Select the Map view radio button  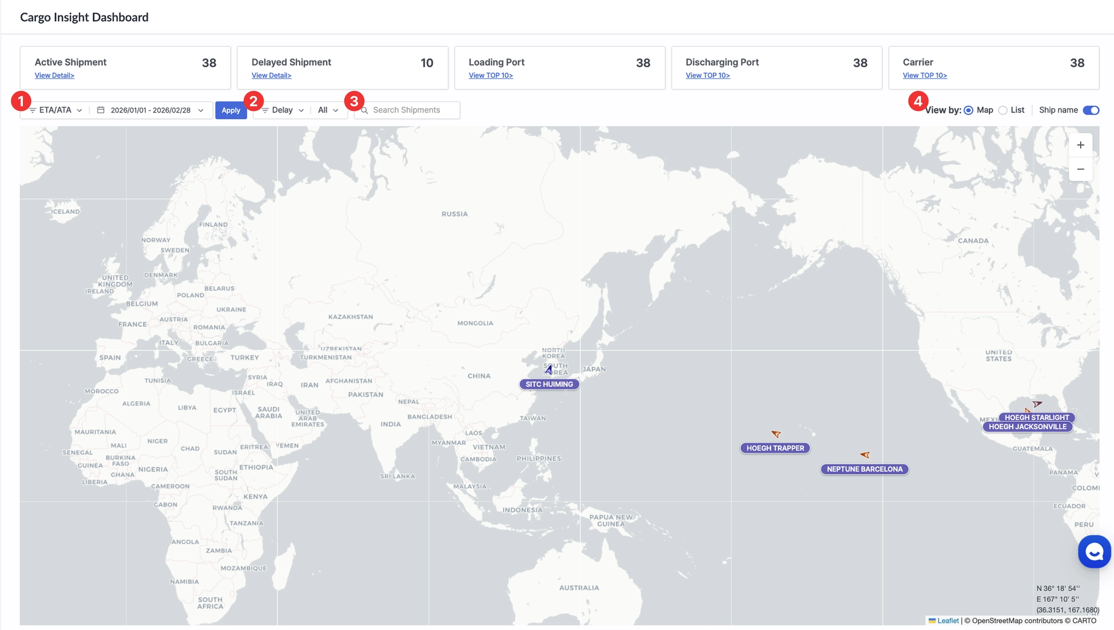pos(968,110)
